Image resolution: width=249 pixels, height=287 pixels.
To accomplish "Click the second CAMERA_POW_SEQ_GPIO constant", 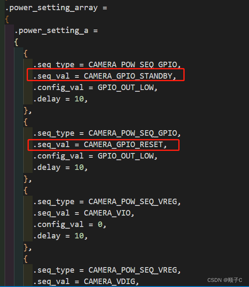I will 133,133.
